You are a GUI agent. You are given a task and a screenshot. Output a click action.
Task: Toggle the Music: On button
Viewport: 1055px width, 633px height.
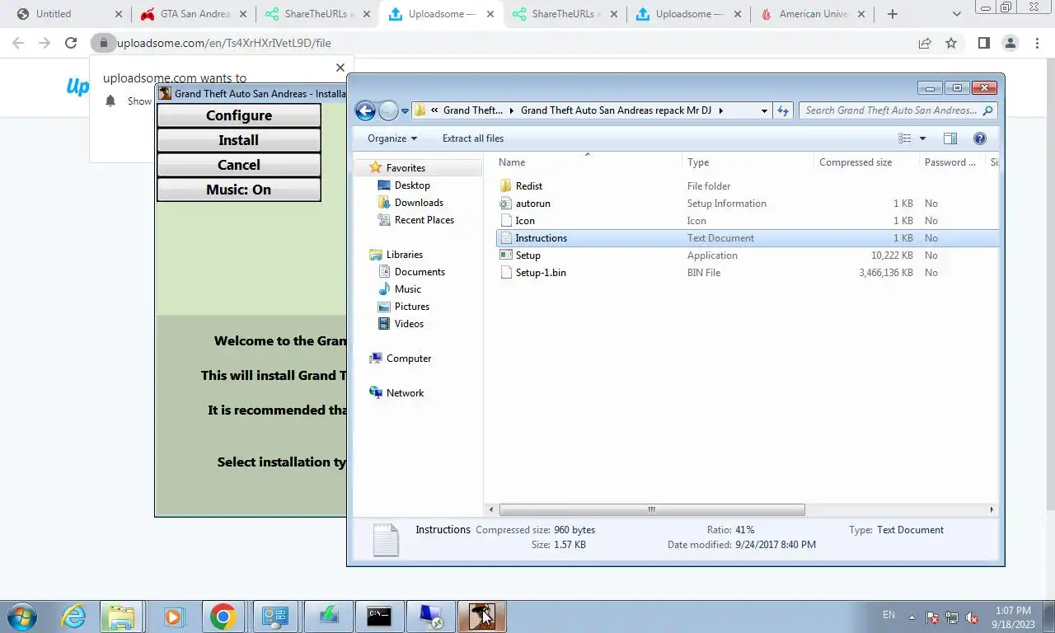pyautogui.click(x=239, y=190)
